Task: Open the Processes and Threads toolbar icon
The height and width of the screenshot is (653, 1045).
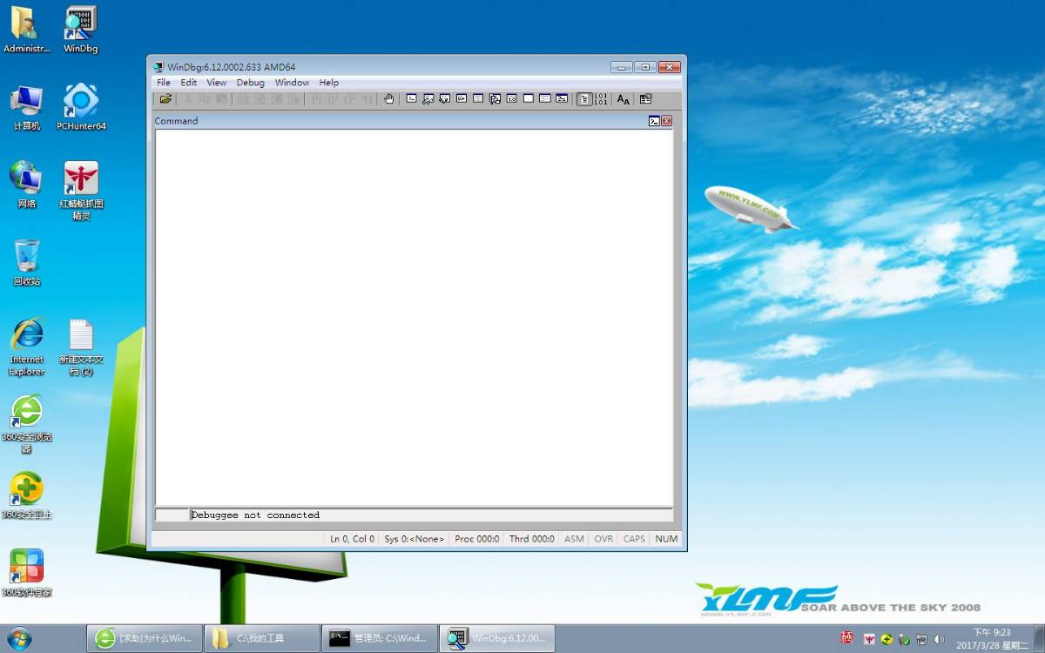Action: (x=544, y=98)
